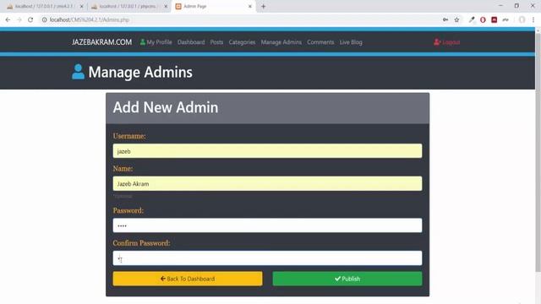Click the address bar URL

[x=89, y=20]
